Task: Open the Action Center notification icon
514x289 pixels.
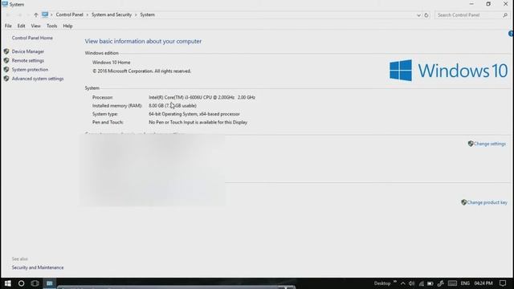Action: [x=503, y=283]
